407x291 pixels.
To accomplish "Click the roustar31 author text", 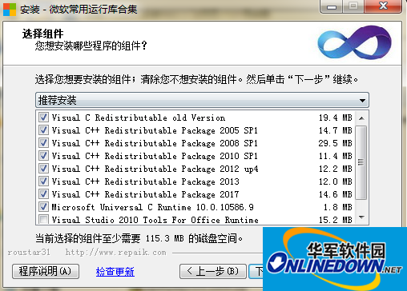I will [x=29, y=253].
